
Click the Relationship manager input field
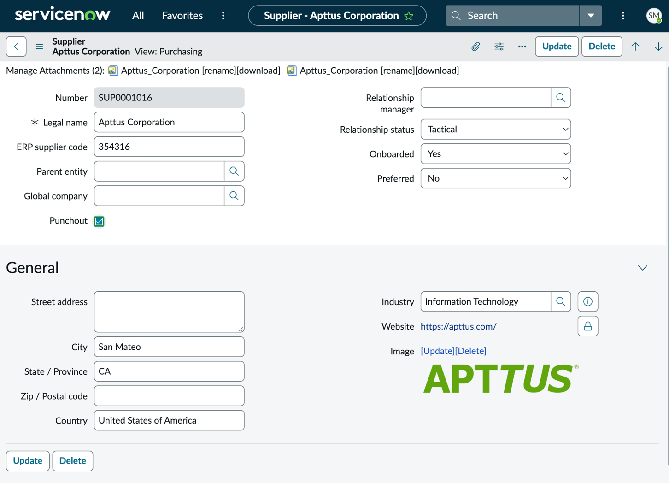pyautogui.click(x=486, y=98)
